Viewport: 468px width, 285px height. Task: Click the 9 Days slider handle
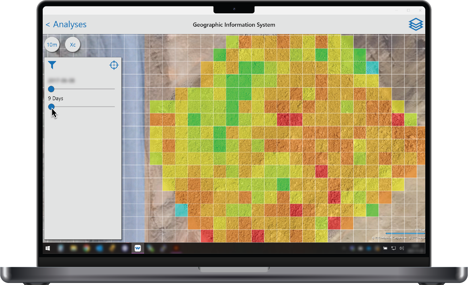click(51, 107)
